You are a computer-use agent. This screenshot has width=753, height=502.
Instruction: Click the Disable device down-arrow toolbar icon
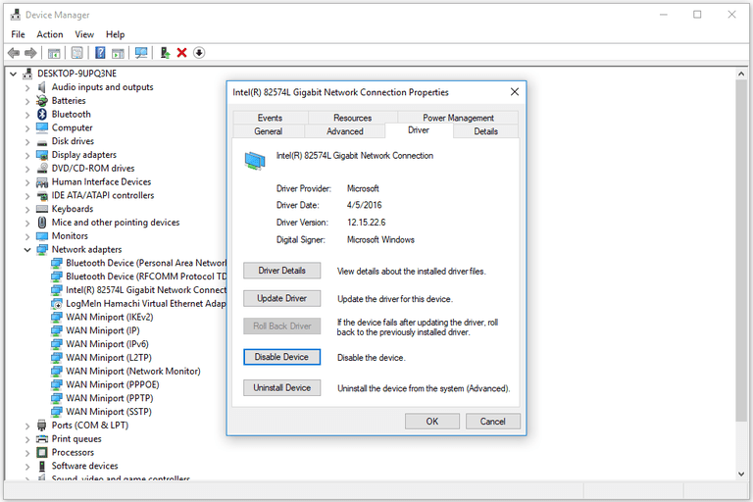pyautogui.click(x=199, y=53)
